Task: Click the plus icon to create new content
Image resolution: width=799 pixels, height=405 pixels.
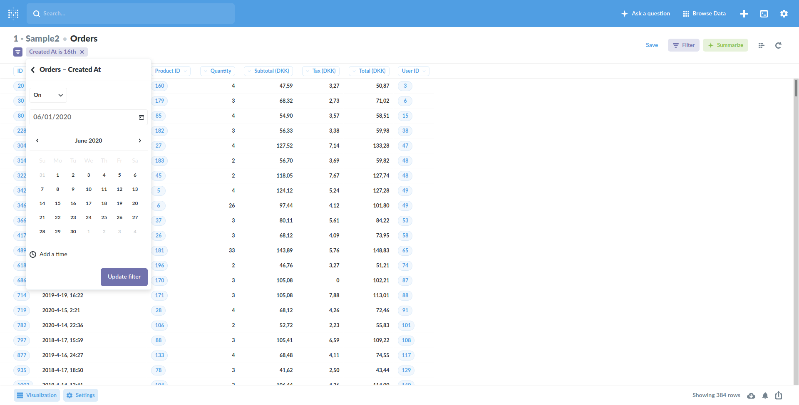Action: coord(744,13)
